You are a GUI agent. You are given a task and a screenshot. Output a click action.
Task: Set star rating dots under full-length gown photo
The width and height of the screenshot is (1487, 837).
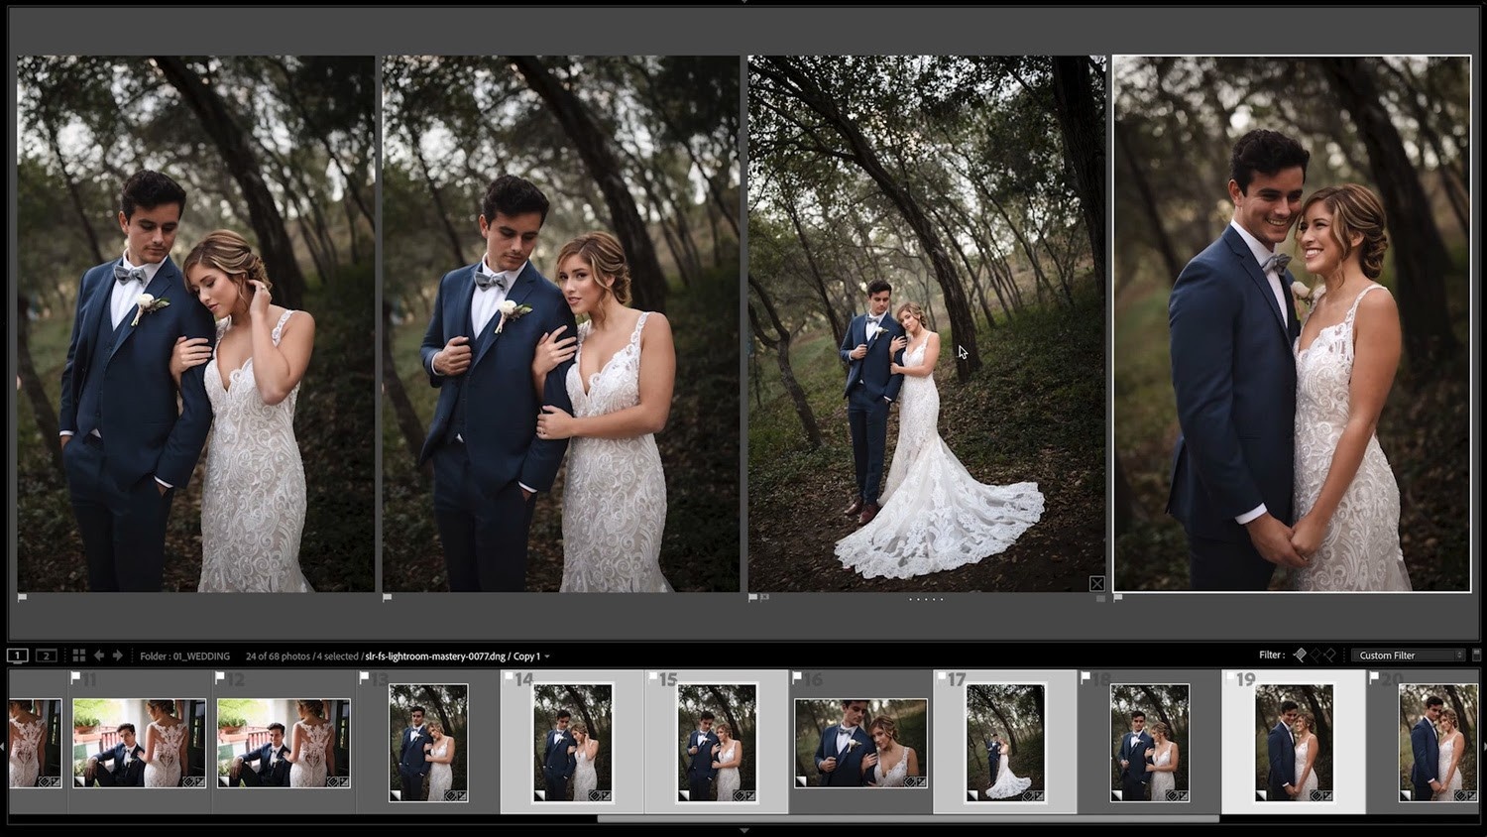coord(926,599)
